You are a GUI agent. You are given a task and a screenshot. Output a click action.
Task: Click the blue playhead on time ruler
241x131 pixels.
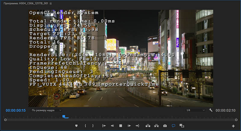[x=64, y=117]
